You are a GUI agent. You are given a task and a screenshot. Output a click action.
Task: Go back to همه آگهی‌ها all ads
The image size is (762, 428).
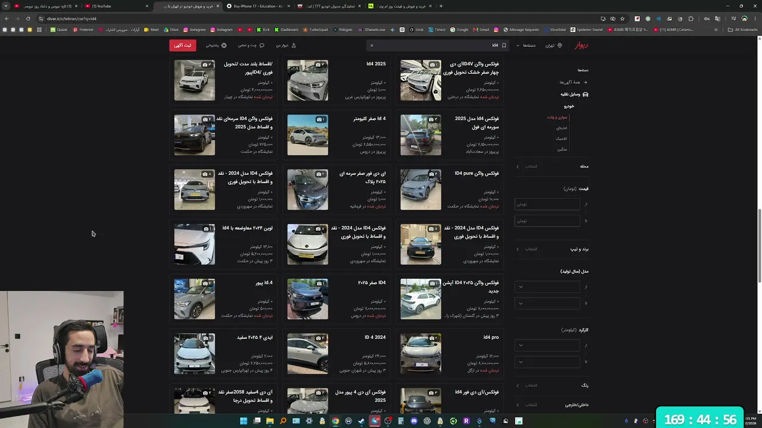click(x=573, y=82)
